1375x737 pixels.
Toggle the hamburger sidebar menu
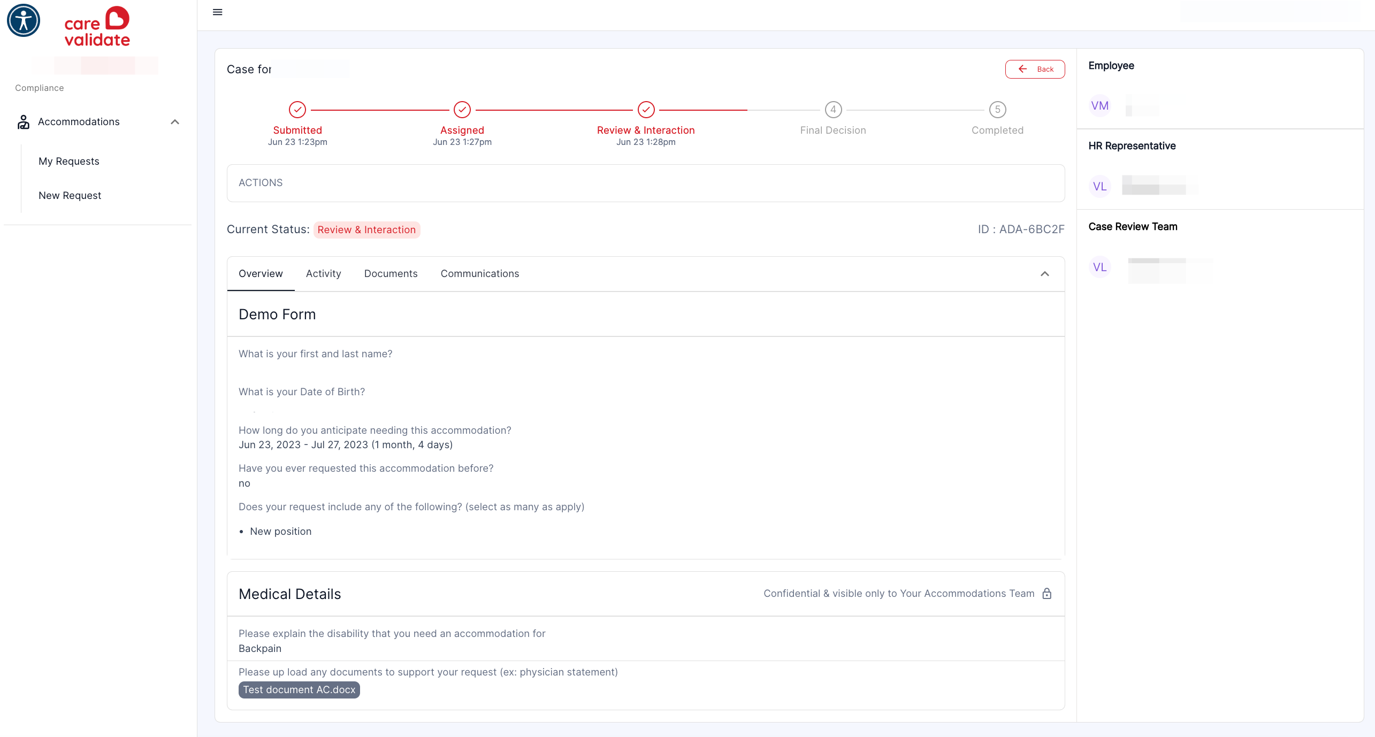point(217,12)
